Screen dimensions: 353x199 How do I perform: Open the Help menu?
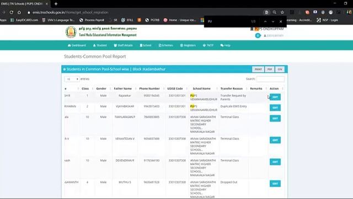pyautogui.click(x=226, y=45)
